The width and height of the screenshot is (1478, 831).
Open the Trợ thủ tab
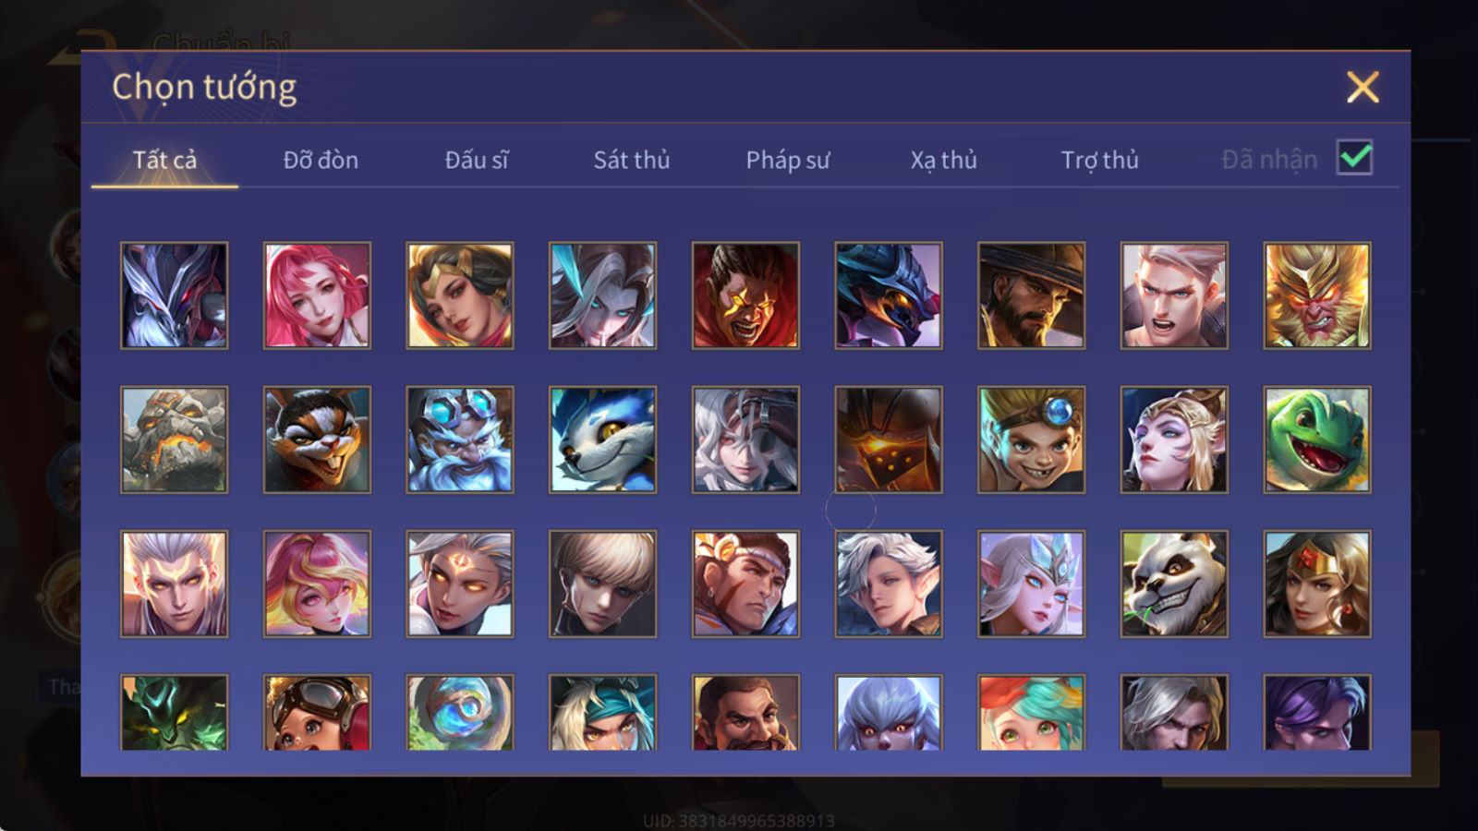(1099, 160)
